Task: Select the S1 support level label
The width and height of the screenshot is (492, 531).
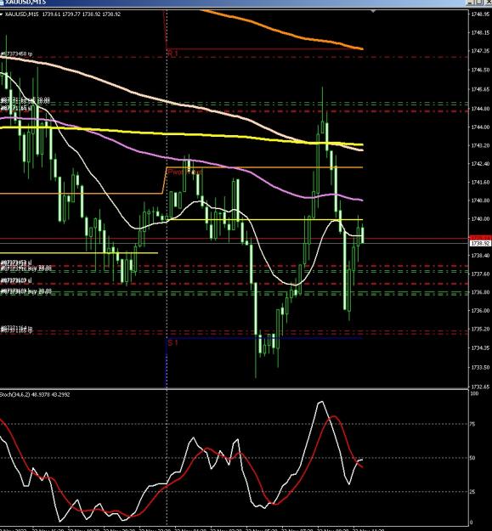Action: click(172, 342)
